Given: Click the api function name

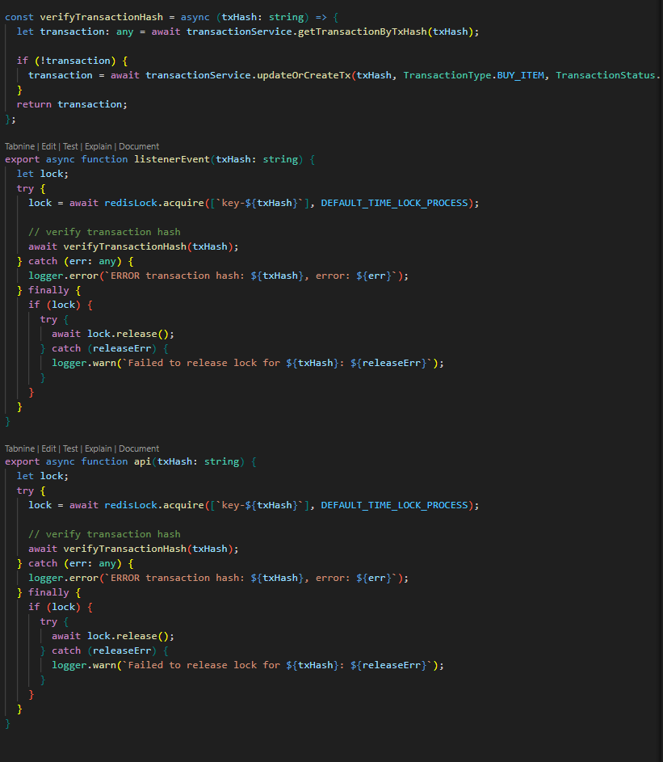Looking at the screenshot, I should pyautogui.click(x=143, y=461).
